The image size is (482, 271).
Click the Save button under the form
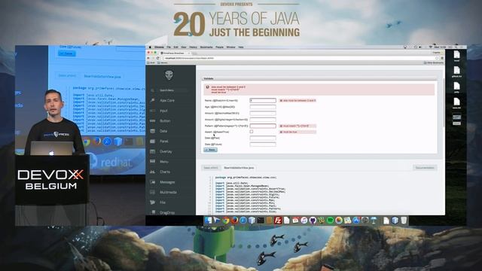click(211, 150)
